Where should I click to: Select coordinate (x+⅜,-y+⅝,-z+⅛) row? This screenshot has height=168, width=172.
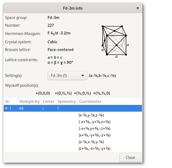[x=94, y=135]
